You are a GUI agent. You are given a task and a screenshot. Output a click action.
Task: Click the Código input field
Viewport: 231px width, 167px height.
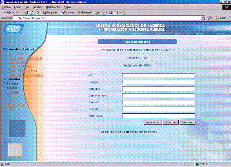coord(158,82)
